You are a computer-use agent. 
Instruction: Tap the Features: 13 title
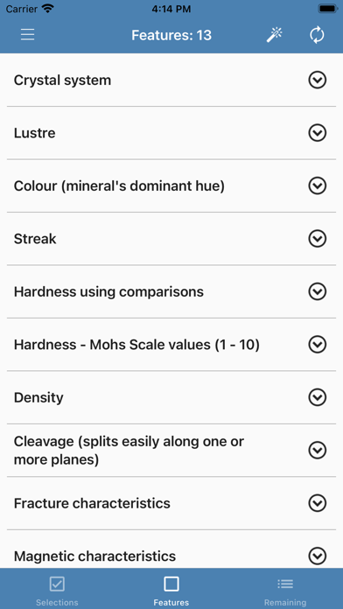[171, 35]
